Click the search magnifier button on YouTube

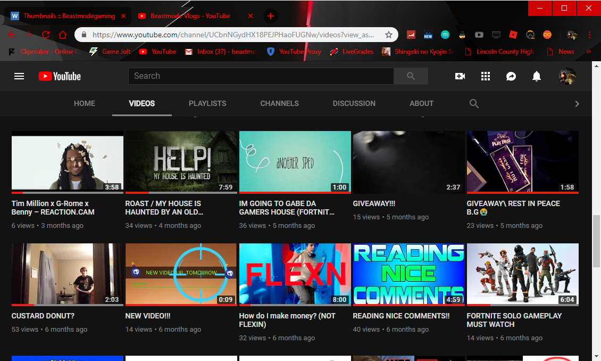(411, 76)
